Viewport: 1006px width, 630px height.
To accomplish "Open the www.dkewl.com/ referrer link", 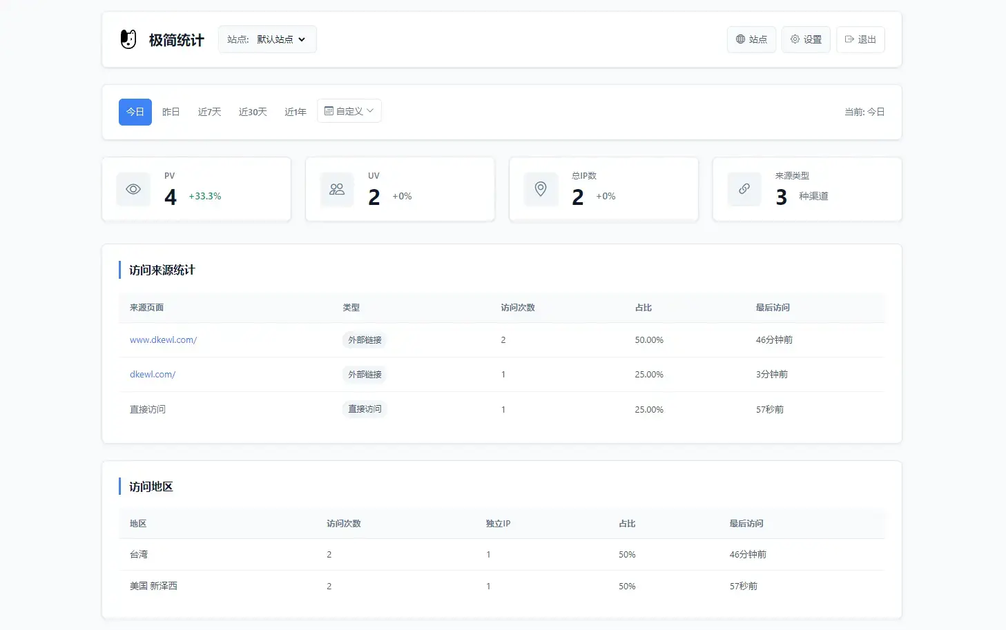I will click(x=163, y=339).
